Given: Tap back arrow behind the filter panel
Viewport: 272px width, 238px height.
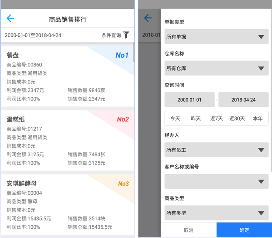Looking at the screenshot, I should pyautogui.click(x=148, y=18).
